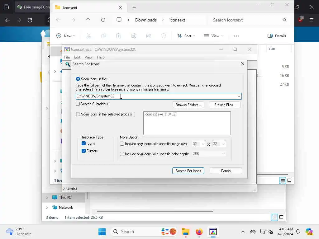Go back in the Firefox browser

pos(7,20)
